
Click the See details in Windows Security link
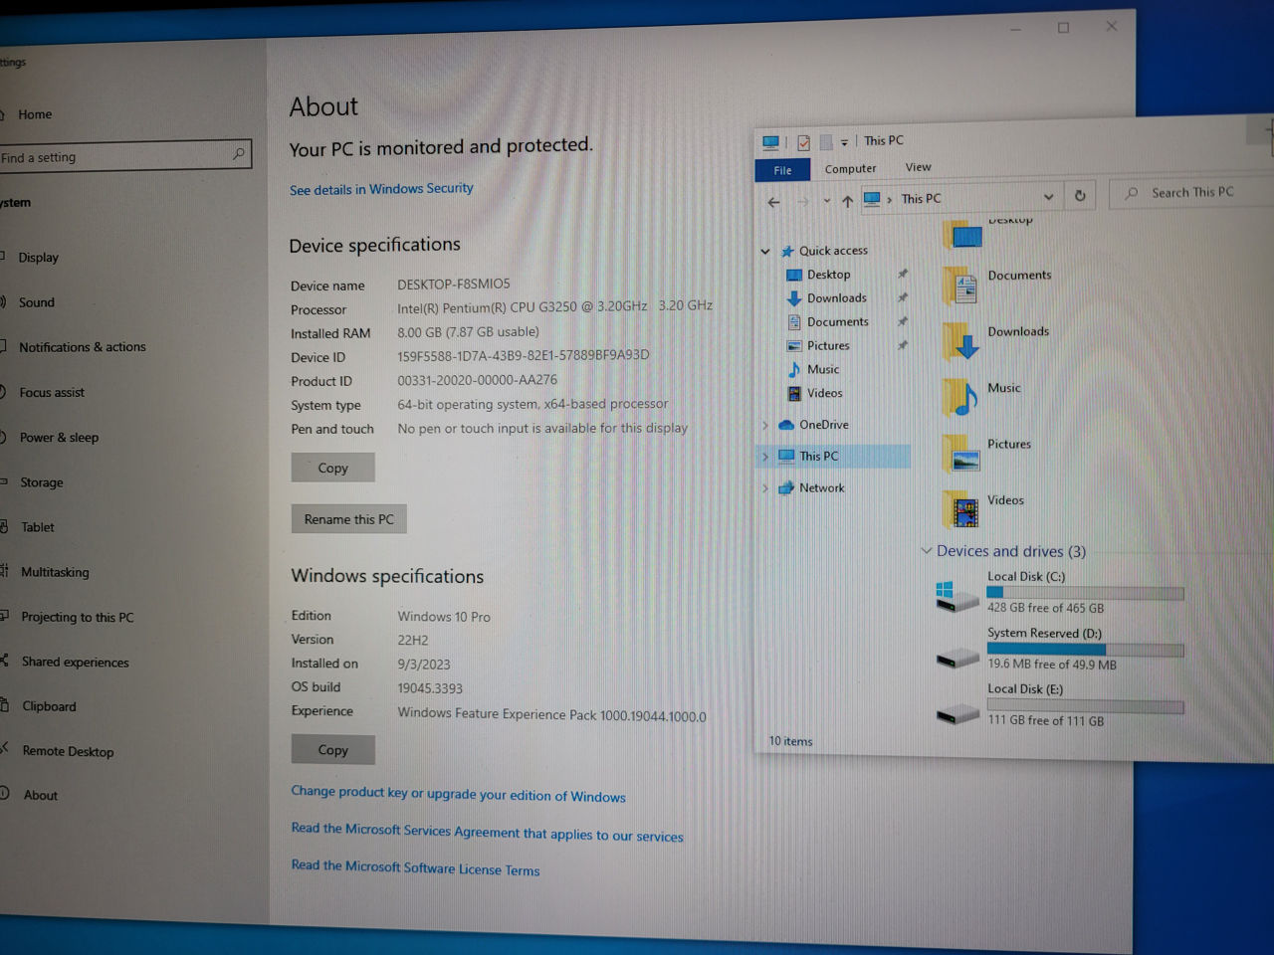[x=381, y=189]
